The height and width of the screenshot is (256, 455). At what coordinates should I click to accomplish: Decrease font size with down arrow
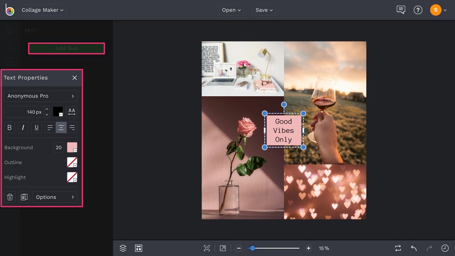[47, 115]
